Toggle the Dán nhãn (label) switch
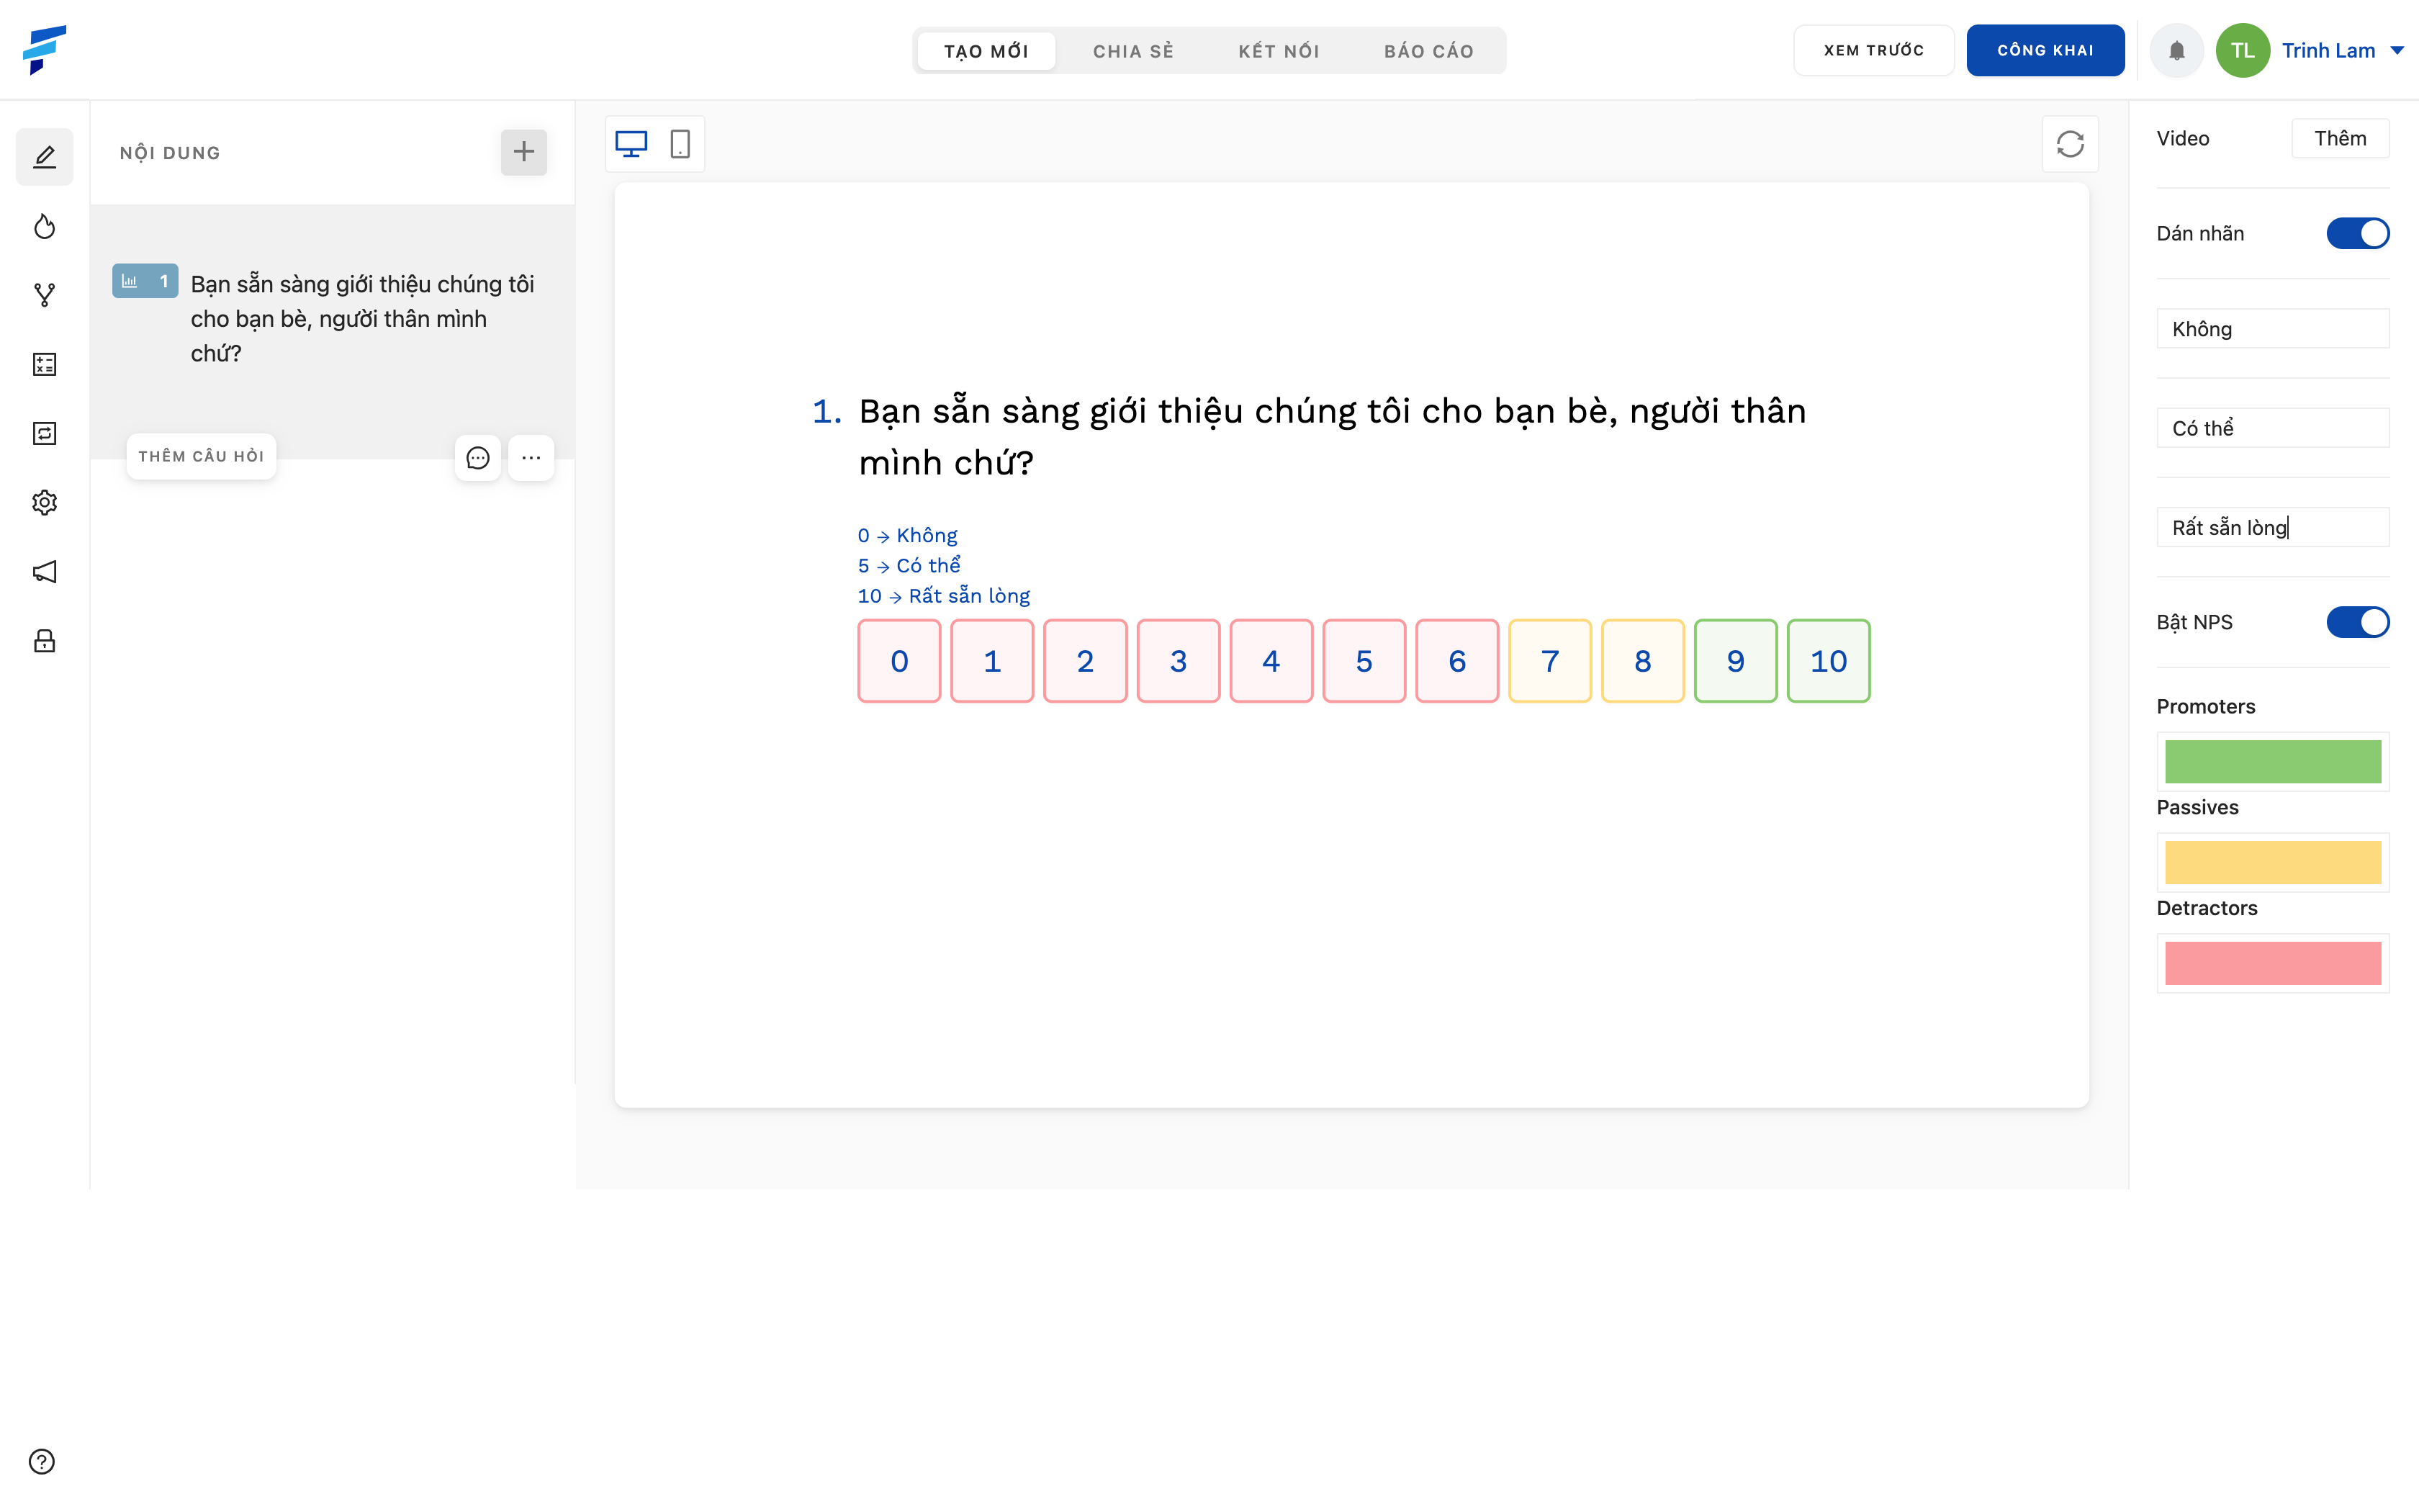 pos(2358,232)
